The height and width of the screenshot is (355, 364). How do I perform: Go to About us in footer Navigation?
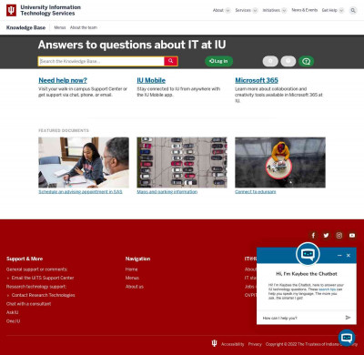135,287
